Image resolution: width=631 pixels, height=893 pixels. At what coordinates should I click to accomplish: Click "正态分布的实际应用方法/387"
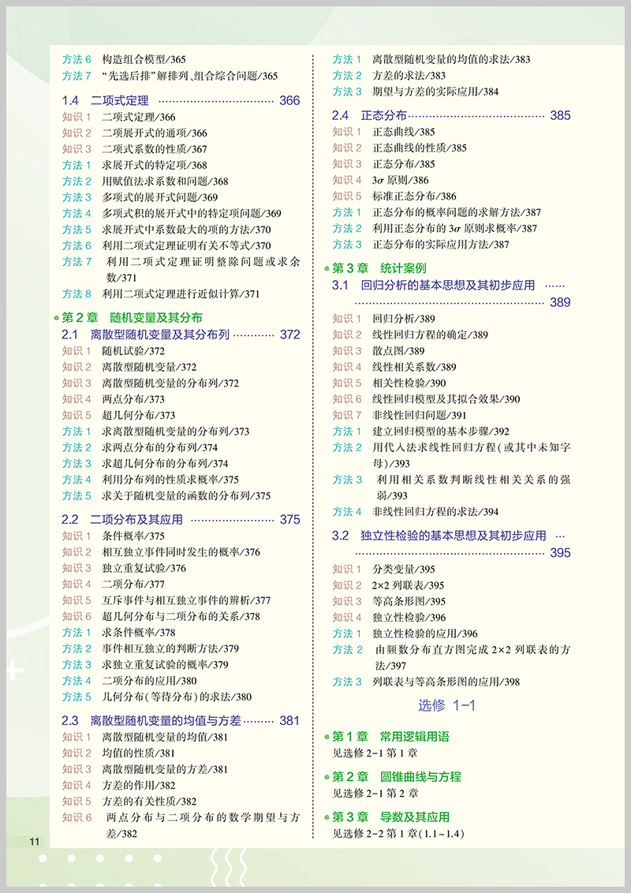441,245
